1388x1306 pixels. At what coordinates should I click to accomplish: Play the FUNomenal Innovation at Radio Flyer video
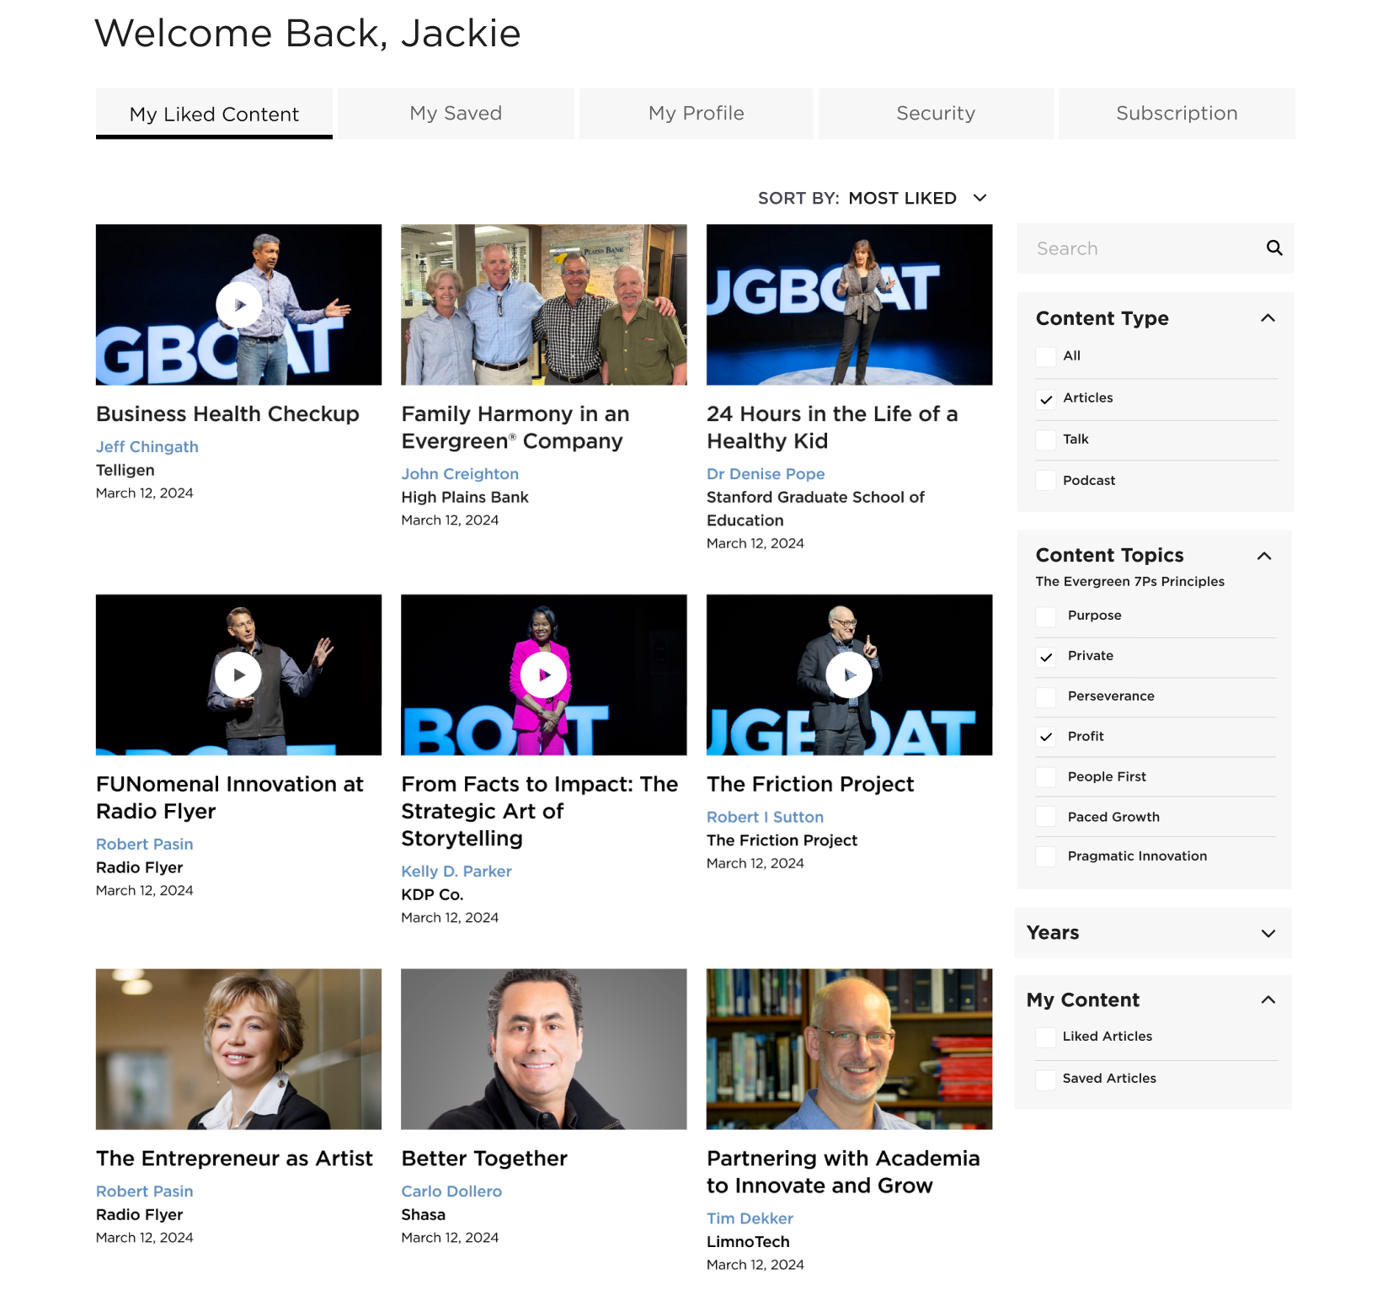[x=239, y=674]
